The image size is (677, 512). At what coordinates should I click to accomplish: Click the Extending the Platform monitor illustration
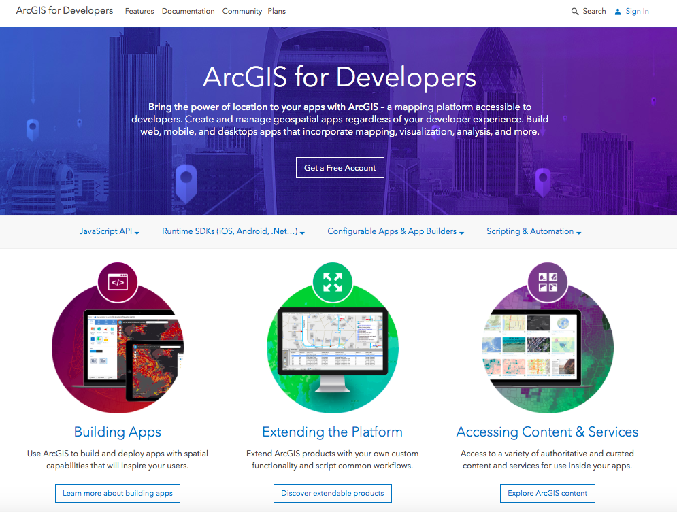click(x=333, y=349)
